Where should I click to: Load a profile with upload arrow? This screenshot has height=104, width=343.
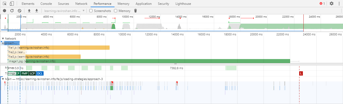[29, 11]
